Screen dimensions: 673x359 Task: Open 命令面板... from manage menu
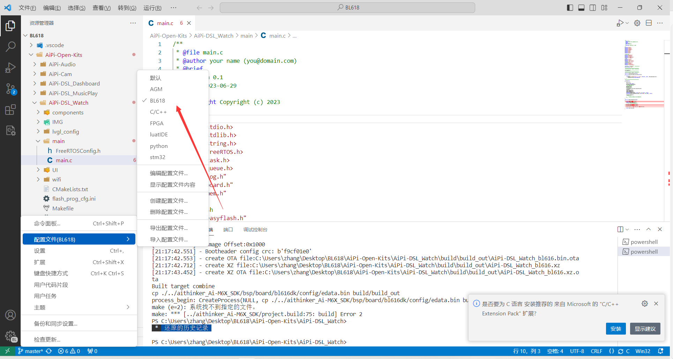(79, 223)
